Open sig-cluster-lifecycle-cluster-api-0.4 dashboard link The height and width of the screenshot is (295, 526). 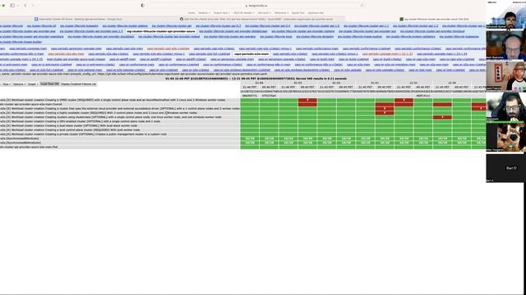point(267,25)
